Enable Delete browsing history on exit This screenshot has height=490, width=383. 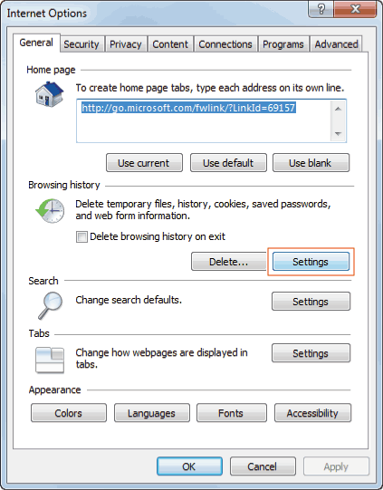tap(81, 236)
